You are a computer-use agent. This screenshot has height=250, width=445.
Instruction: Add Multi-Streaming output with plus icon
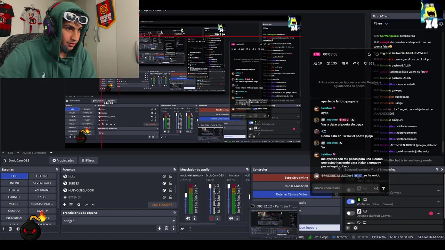click(348, 228)
